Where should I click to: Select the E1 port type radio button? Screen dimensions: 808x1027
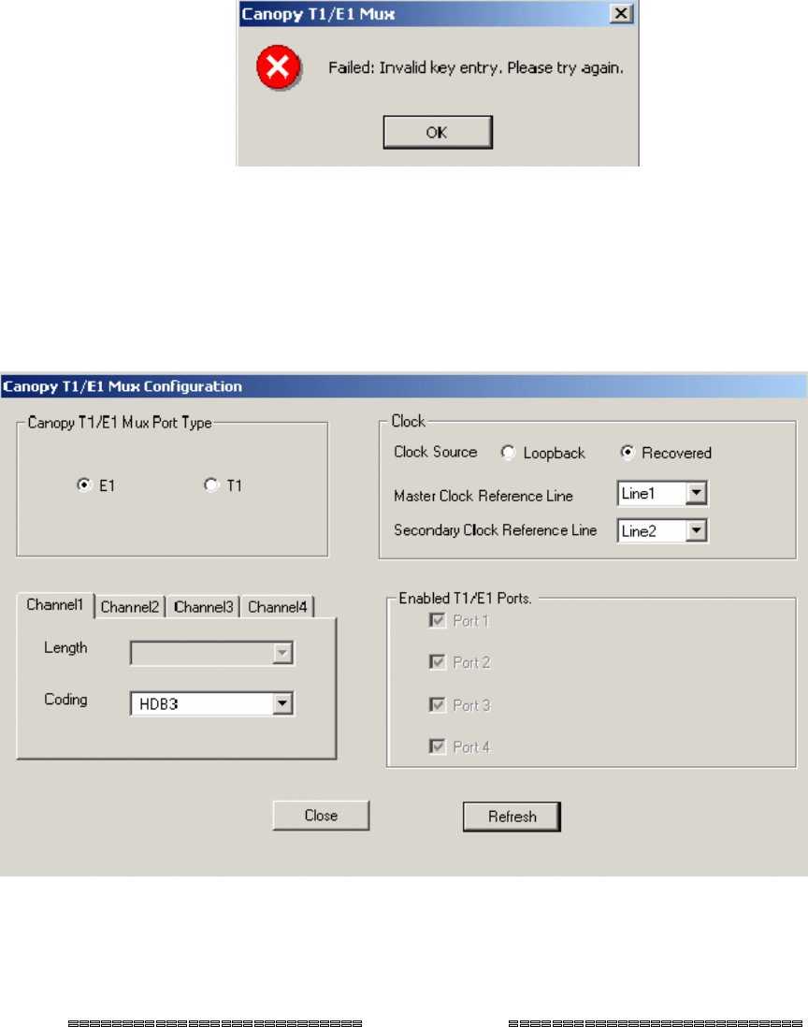84,485
